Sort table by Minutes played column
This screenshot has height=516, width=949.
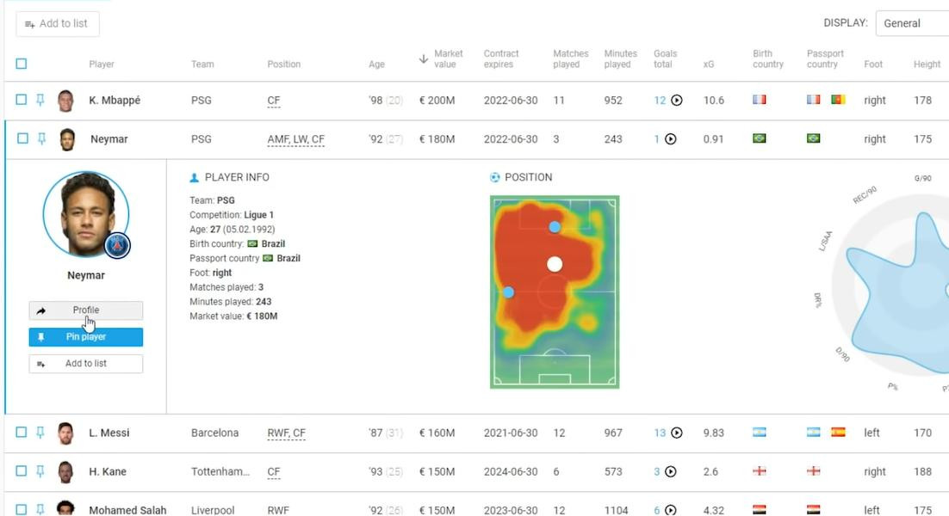tap(620, 58)
